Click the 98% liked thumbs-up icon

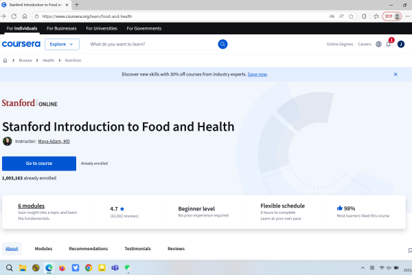click(x=339, y=208)
